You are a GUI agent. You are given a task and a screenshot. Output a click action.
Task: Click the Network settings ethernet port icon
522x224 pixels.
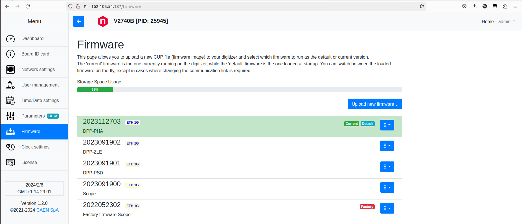[10, 70]
